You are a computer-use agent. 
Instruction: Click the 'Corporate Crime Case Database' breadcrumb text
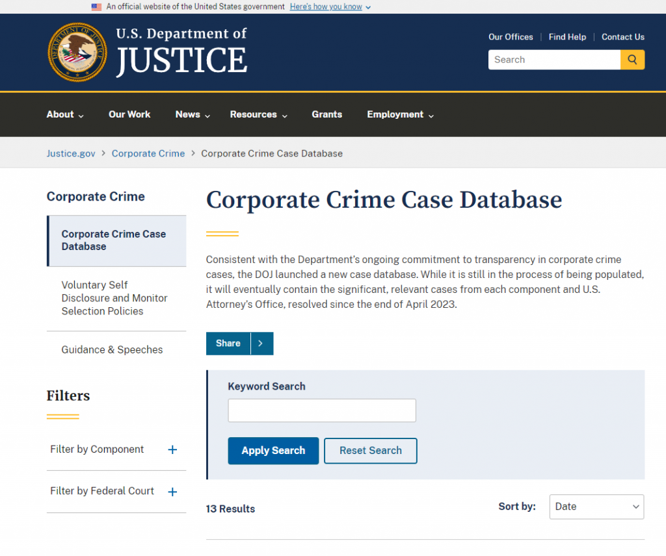[x=272, y=153]
